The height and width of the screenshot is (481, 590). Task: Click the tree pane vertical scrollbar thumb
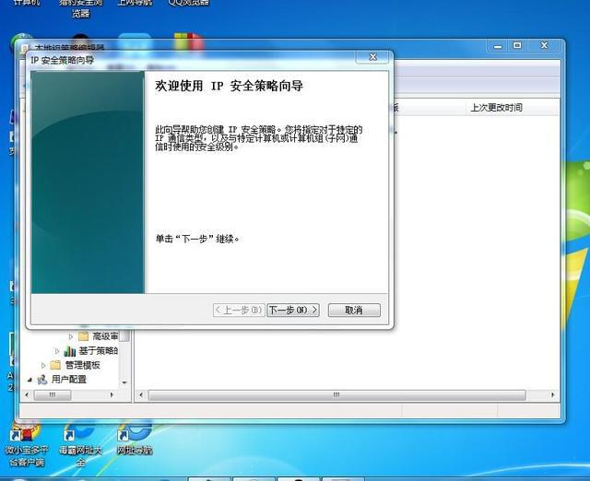(124, 335)
